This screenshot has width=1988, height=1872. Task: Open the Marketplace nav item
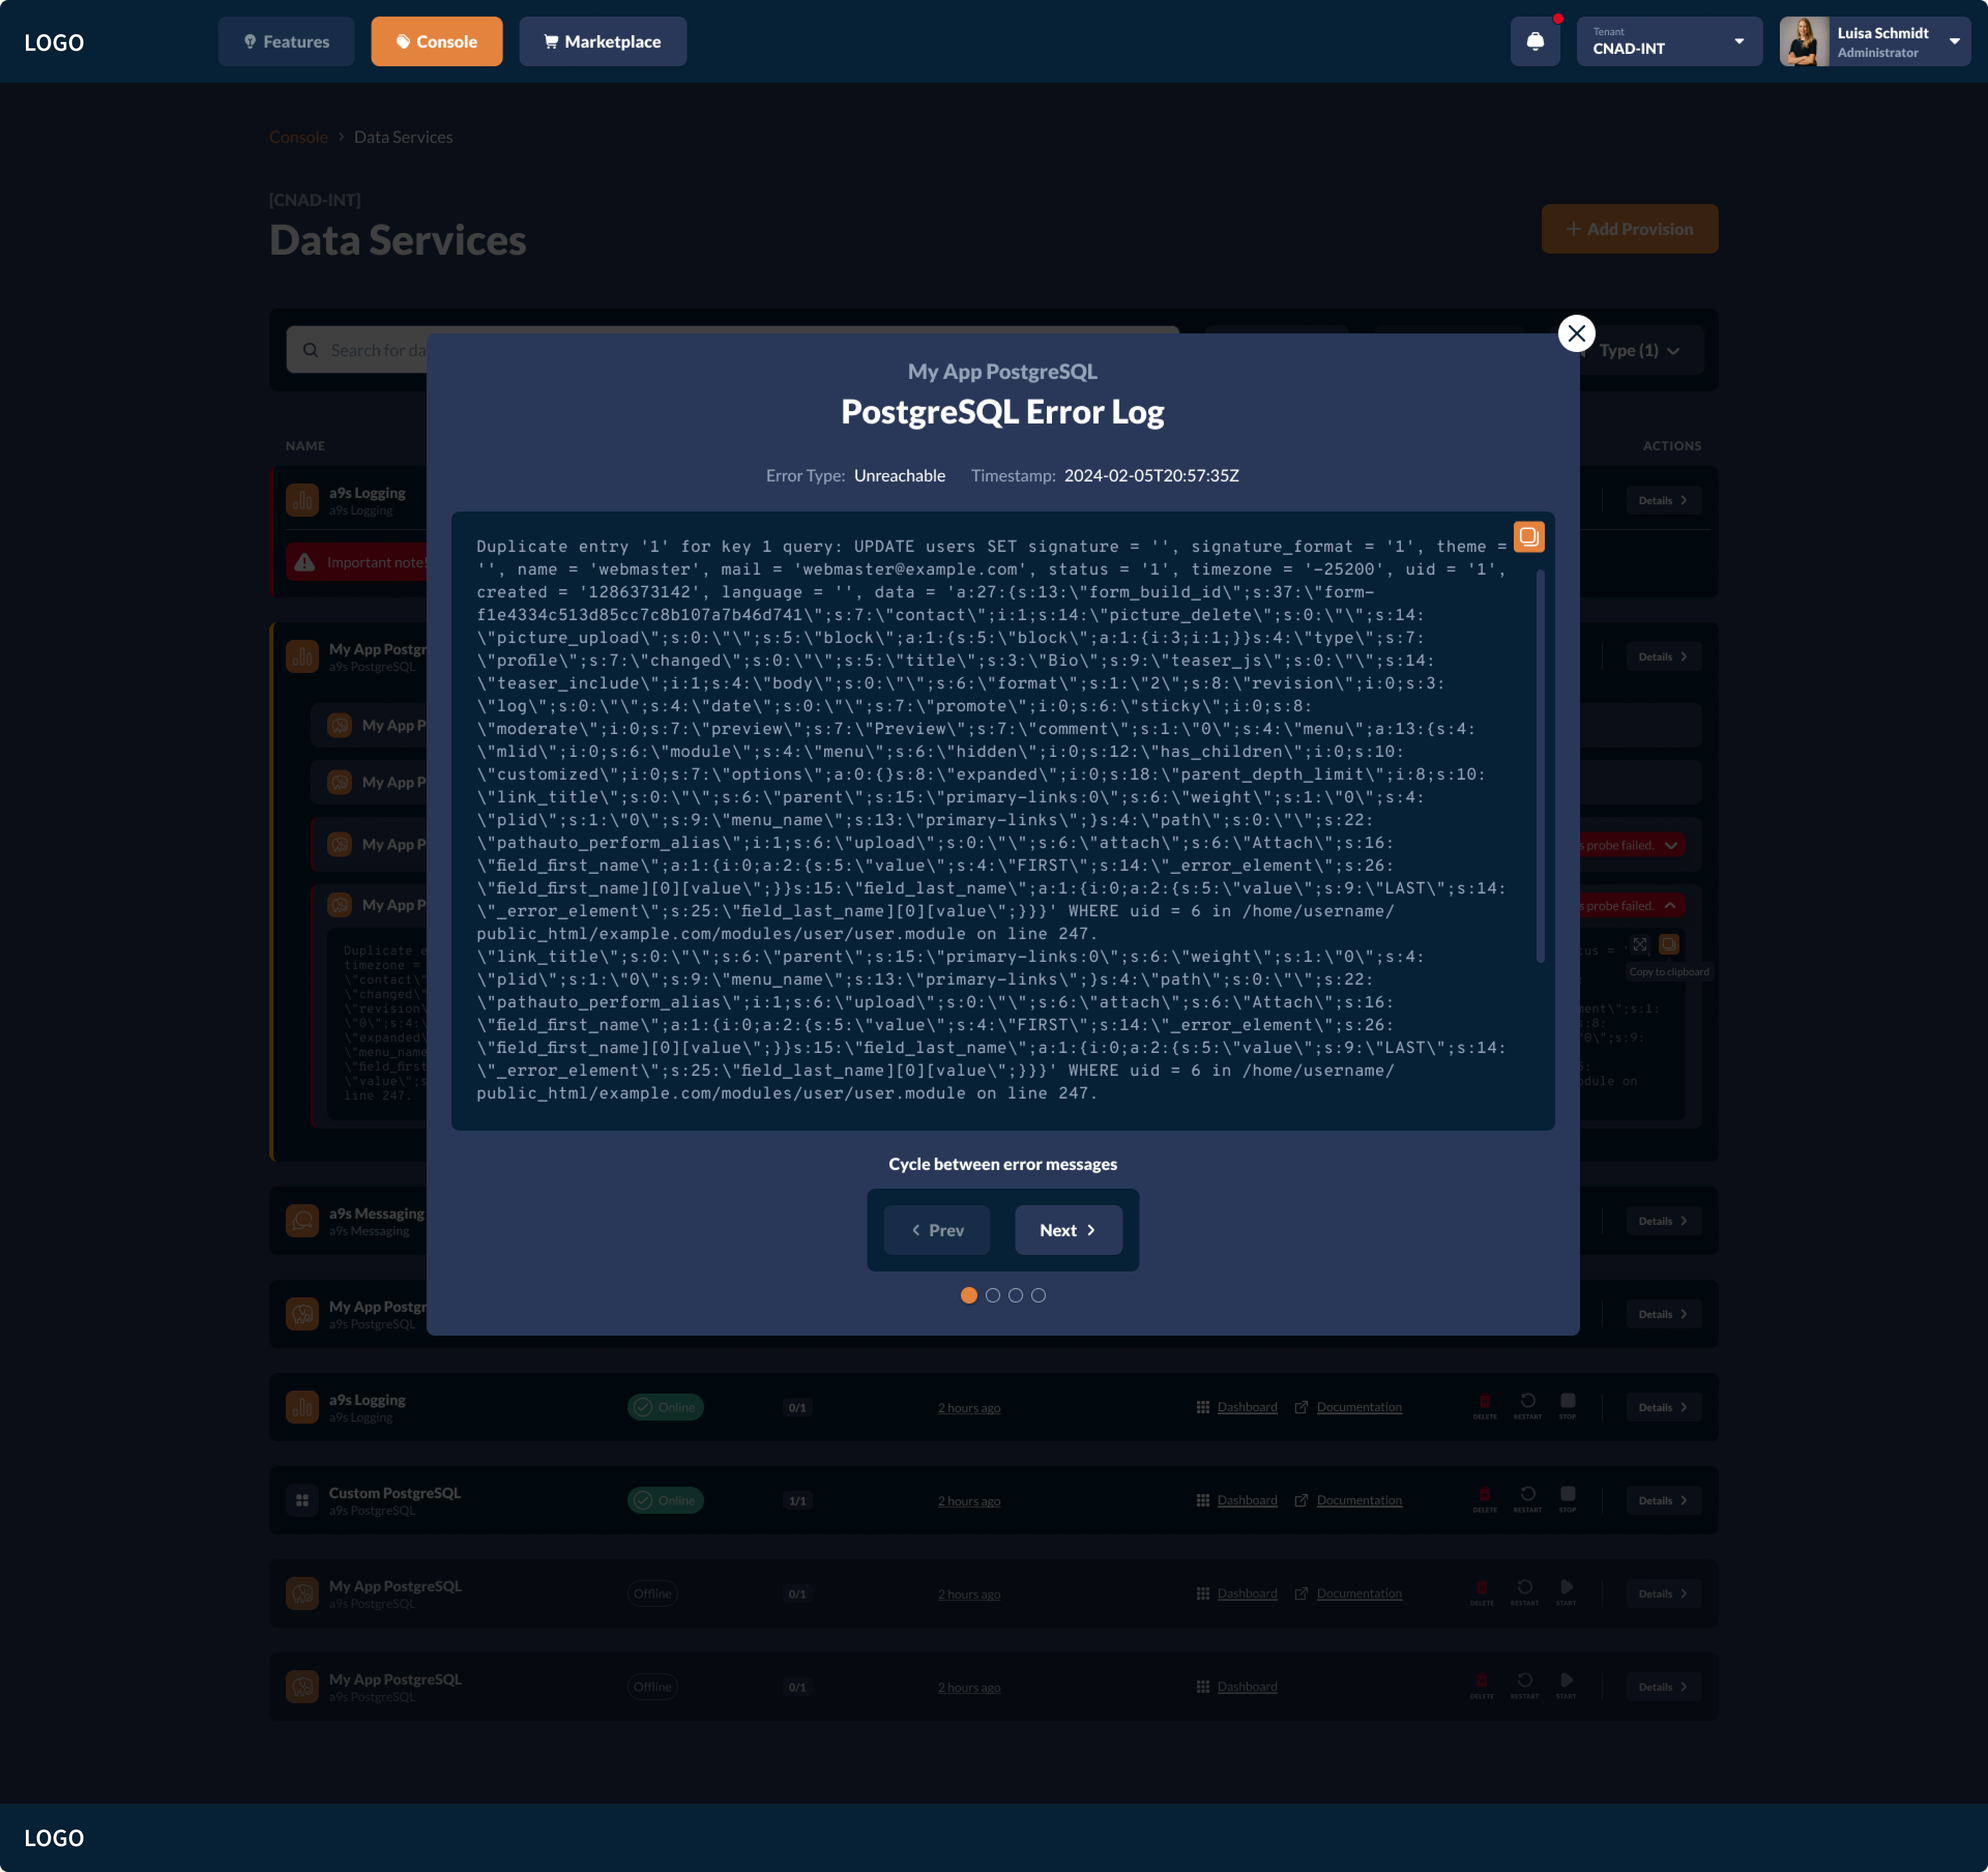[602, 41]
